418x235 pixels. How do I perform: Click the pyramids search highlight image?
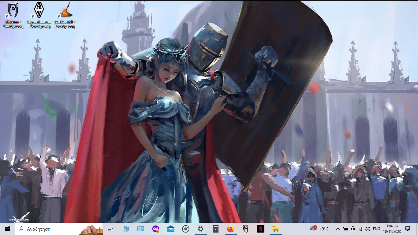pyautogui.click(x=91, y=229)
